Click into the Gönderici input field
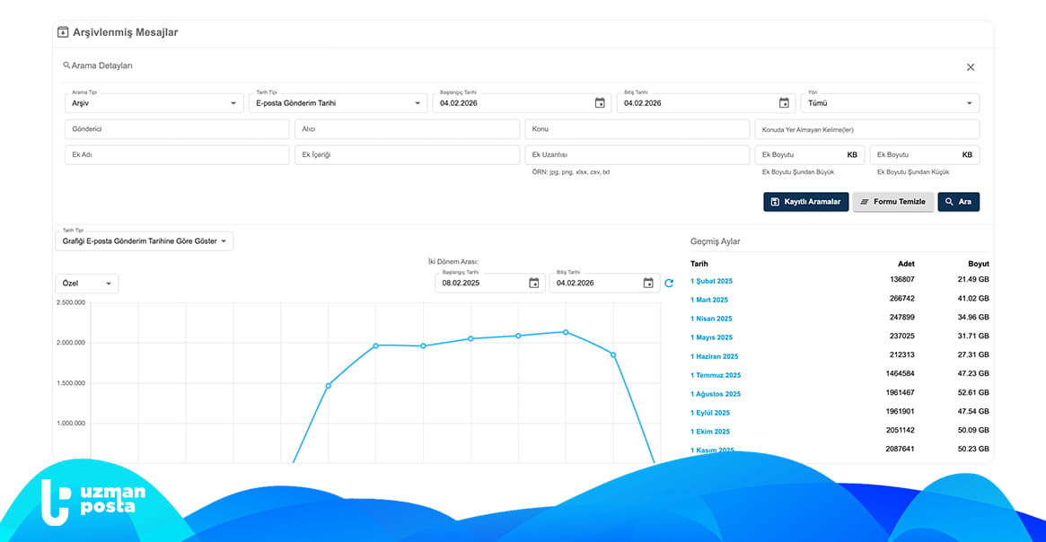Viewport: 1046px width, 542px height. pyautogui.click(x=177, y=129)
